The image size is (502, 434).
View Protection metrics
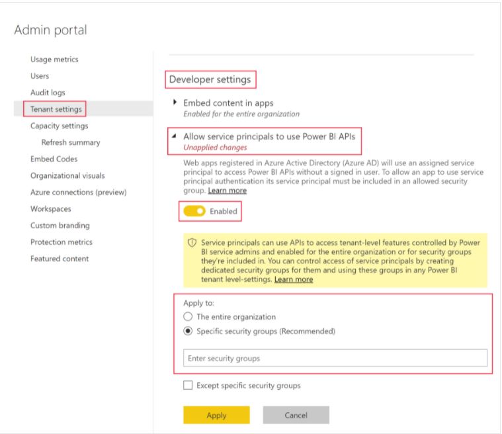(62, 242)
